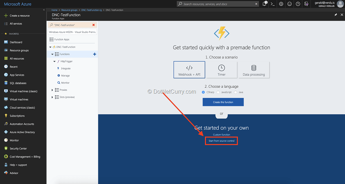
Task: Open Help + support
Action: pos(18,165)
